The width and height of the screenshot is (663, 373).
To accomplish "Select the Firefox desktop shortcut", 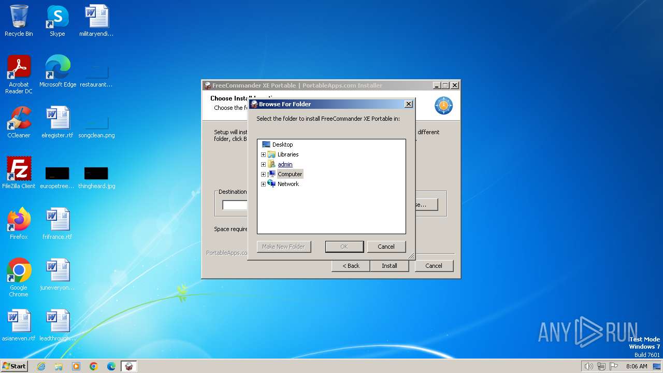I will (x=19, y=224).
